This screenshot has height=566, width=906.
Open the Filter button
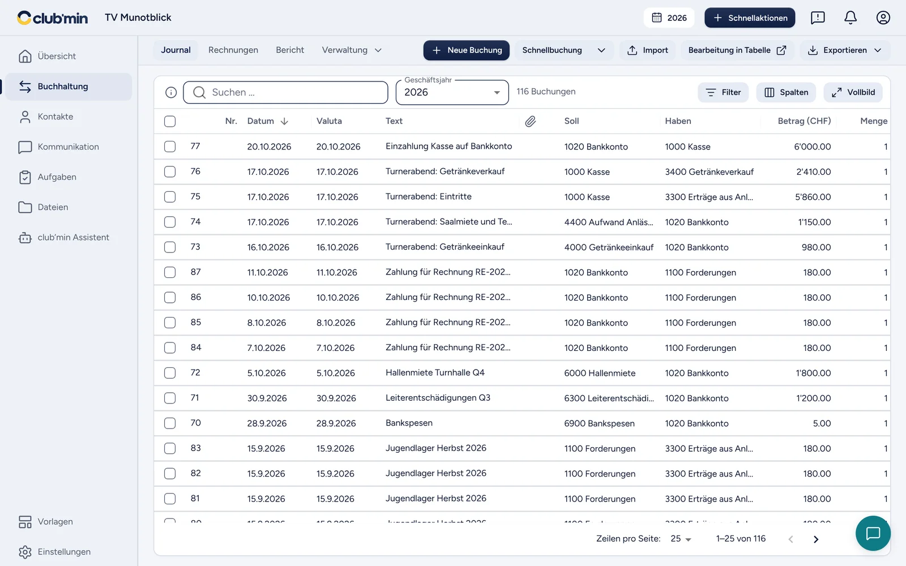tap(724, 92)
